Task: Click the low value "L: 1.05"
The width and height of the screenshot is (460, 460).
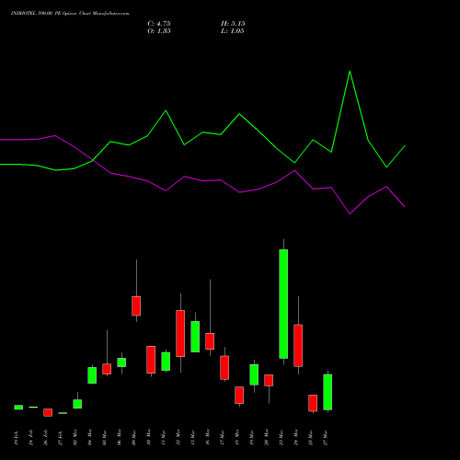Action: pos(233,31)
